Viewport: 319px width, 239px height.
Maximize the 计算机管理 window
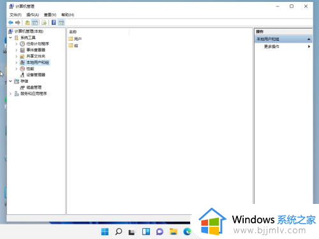[x=292, y=6]
